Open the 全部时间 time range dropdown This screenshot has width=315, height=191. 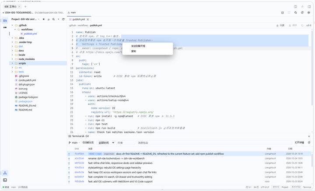tap(106, 142)
